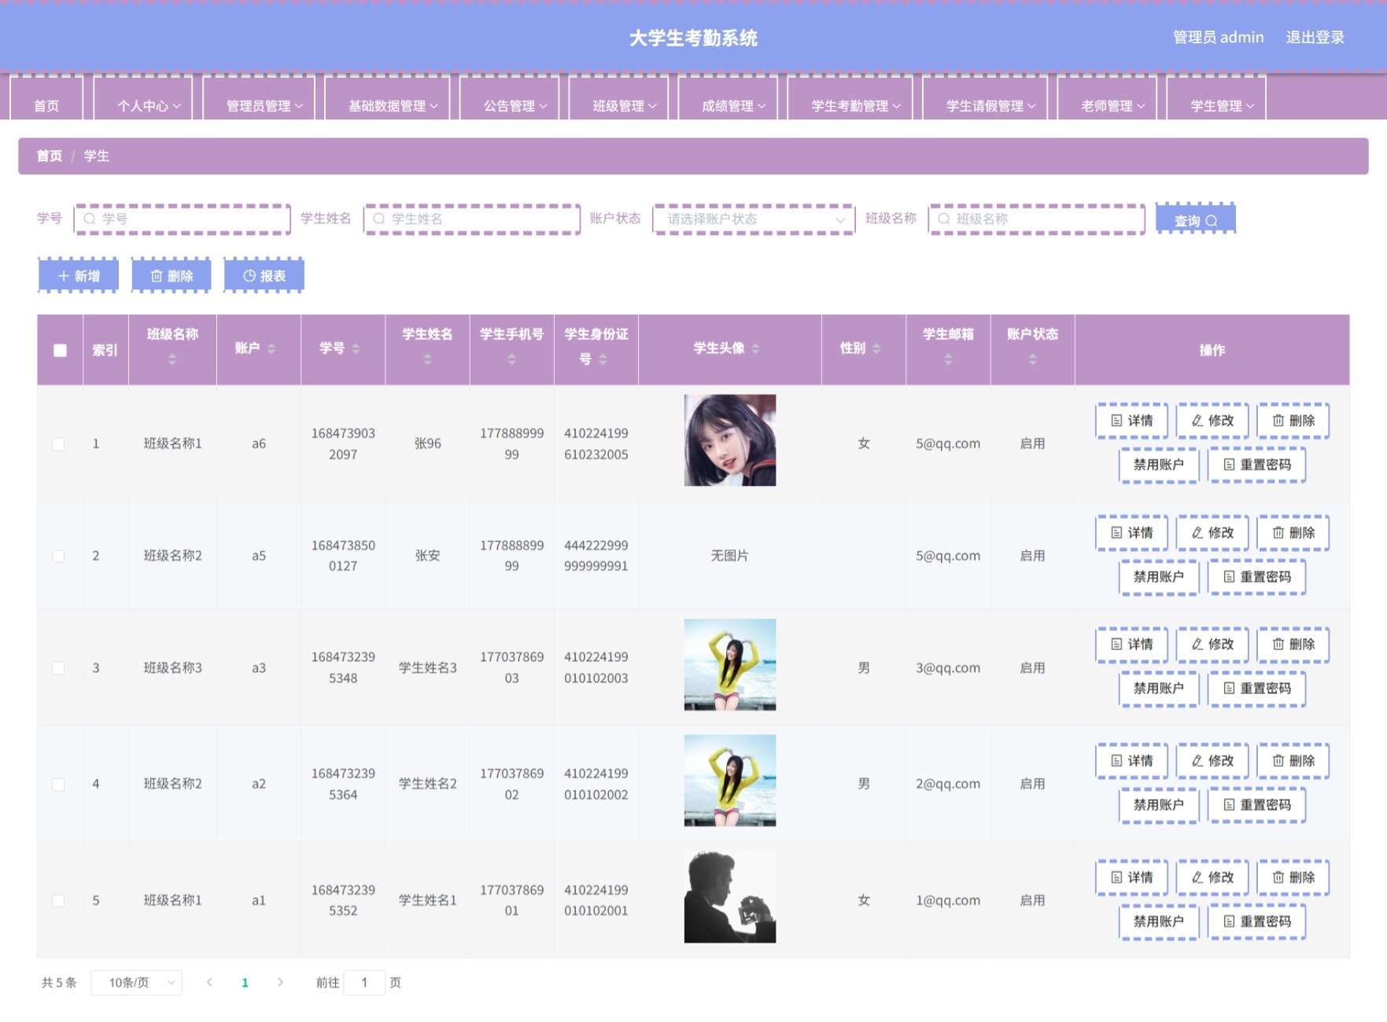The width and height of the screenshot is (1387, 1022).
Task: Select checkbox for row 学生姓名3
Action: click(58, 667)
